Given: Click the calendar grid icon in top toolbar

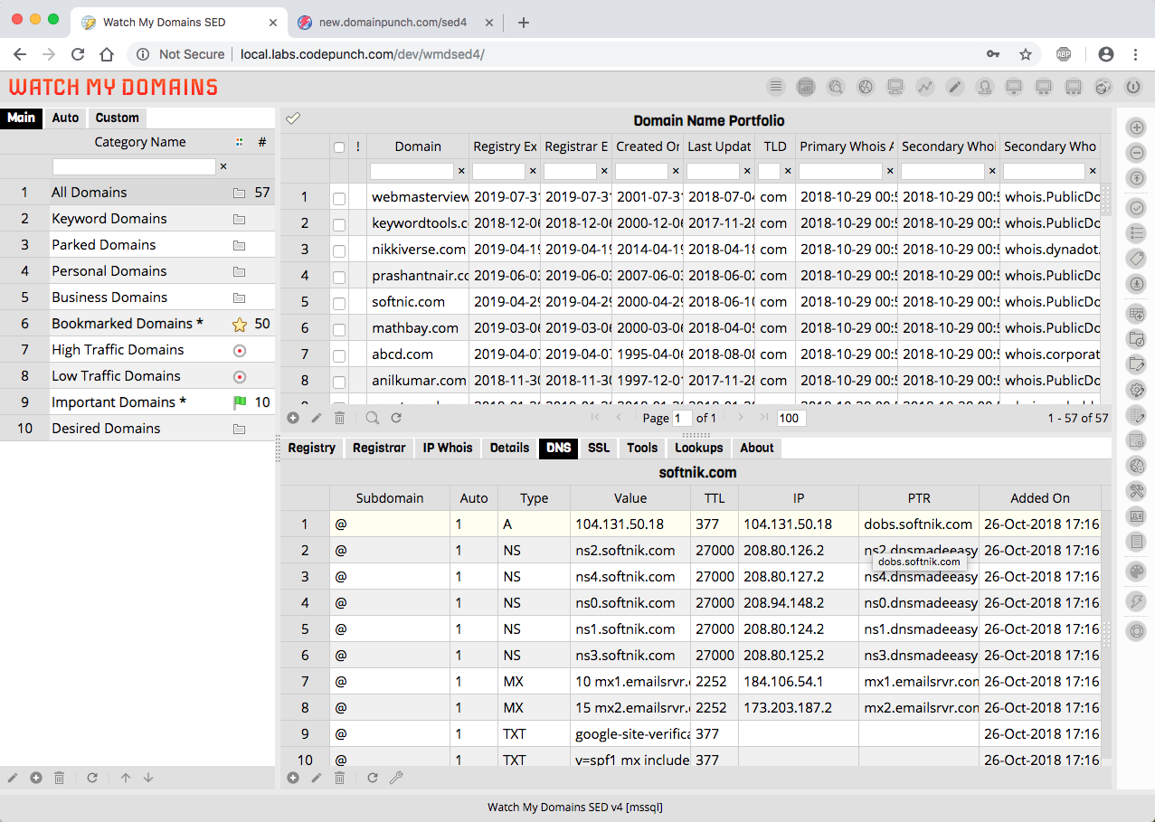Looking at the screenshot, I should coord(805,87).
